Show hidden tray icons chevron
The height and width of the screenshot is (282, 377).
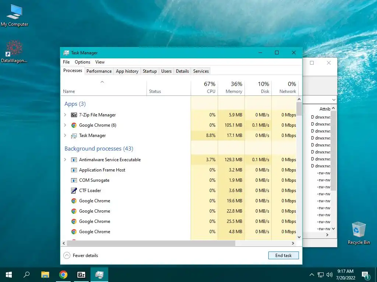[x=311, y=275]
